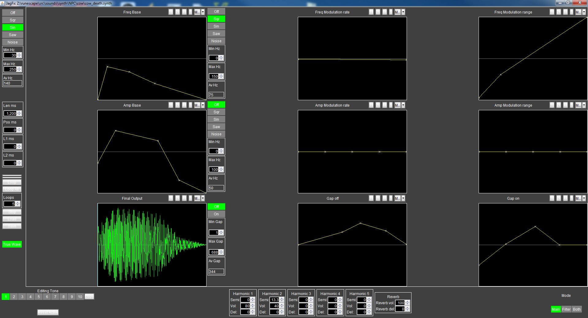Increase the Loops count with up arrow
This screenshot has width=588, height=318.
click(18, 202)
